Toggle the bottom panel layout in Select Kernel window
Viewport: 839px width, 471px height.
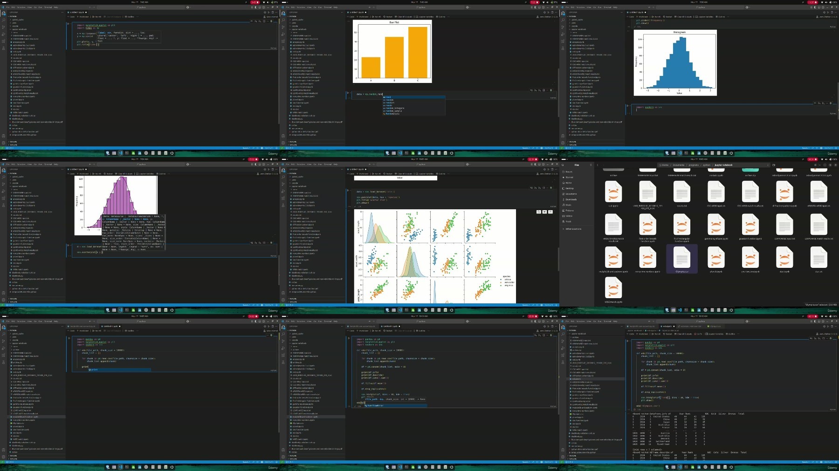(x=260, y=7)
